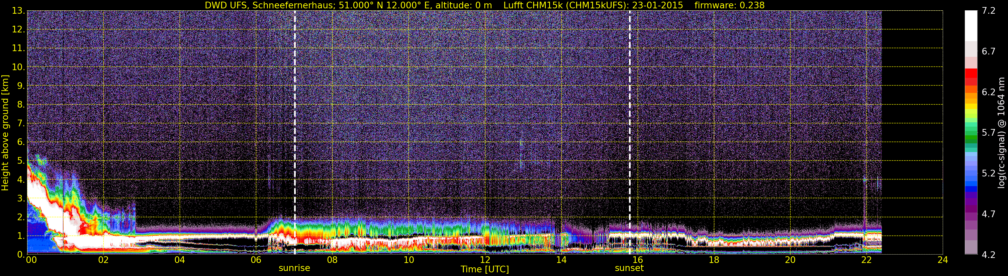1008x276 pixels.
Task: Click the '4.7' colorbar value label
Action: (x=989, y=214)
